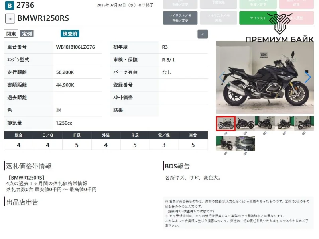Show next photo with right chevron arrow
Image resolution: width=319 pixels, height=239 pixels.
click(308, 77)
